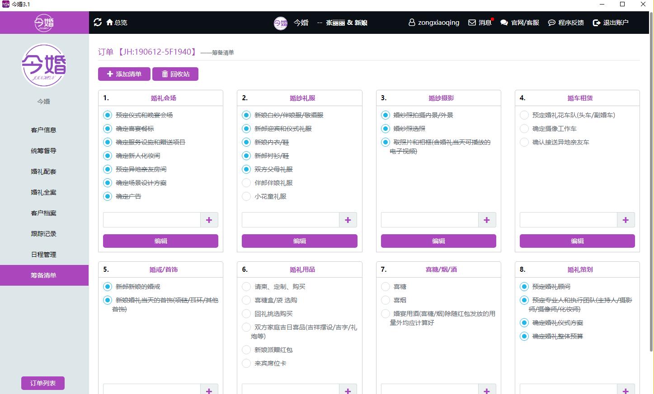Toggle 预定婚礼花车队(头车/副婚车) option
This screenshot has width=654, height=394.
coord(524,115)
